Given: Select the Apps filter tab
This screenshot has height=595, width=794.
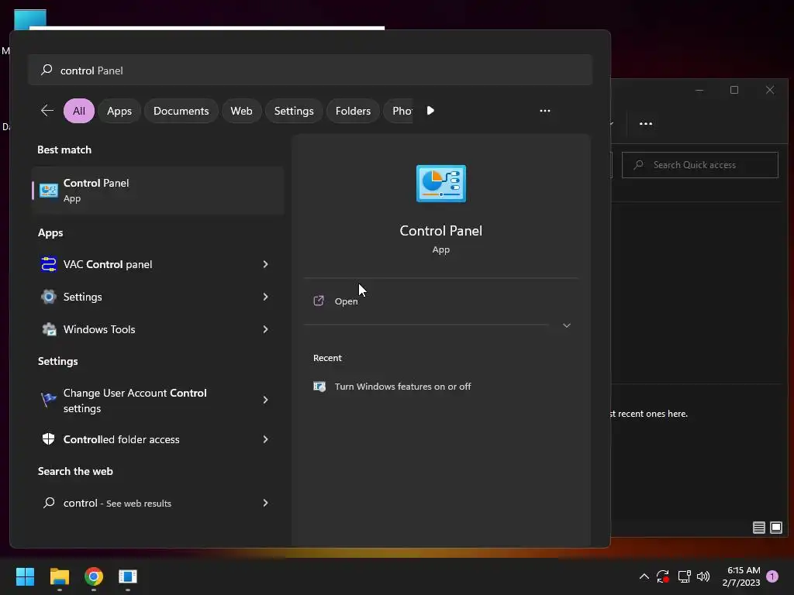Looking at the screenshot, I should coord(119,111).
